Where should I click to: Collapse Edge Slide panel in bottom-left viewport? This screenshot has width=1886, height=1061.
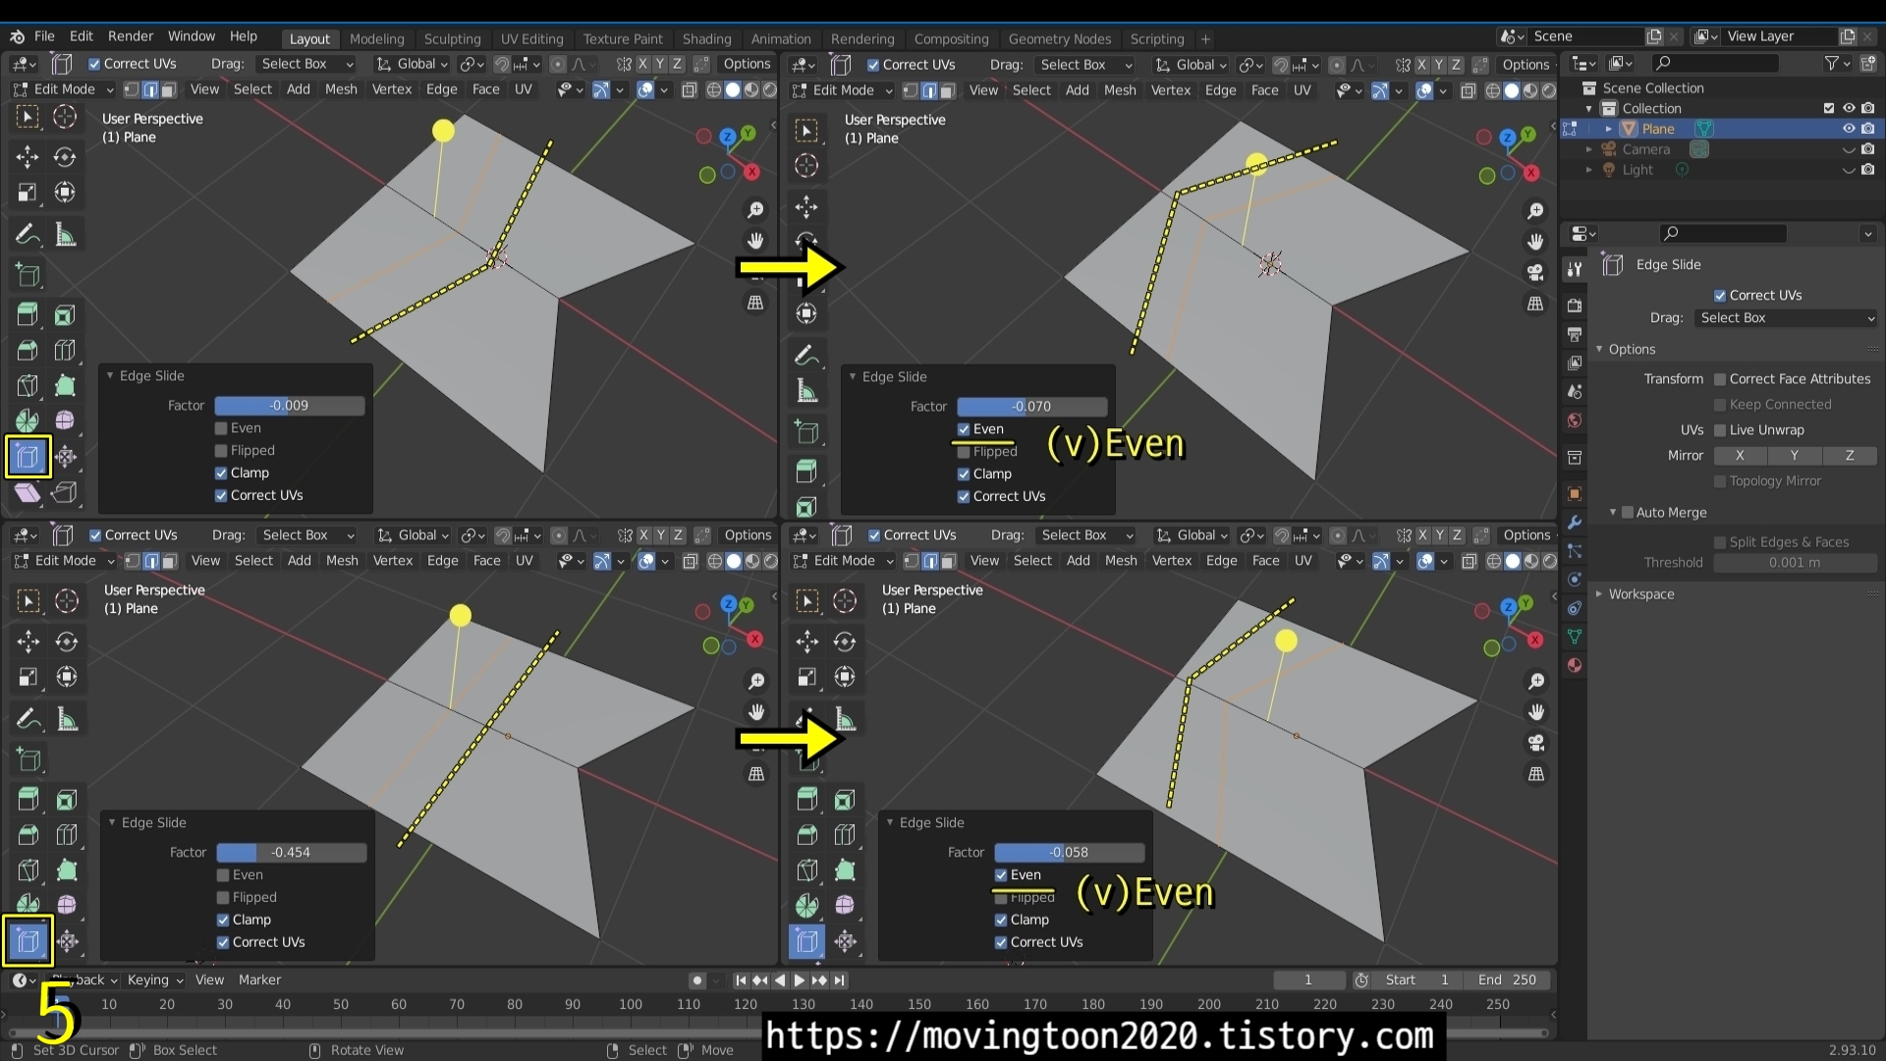click(x=112, y=823)
